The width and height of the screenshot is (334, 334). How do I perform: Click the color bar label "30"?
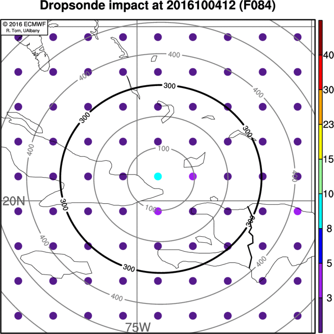[328, 90]
